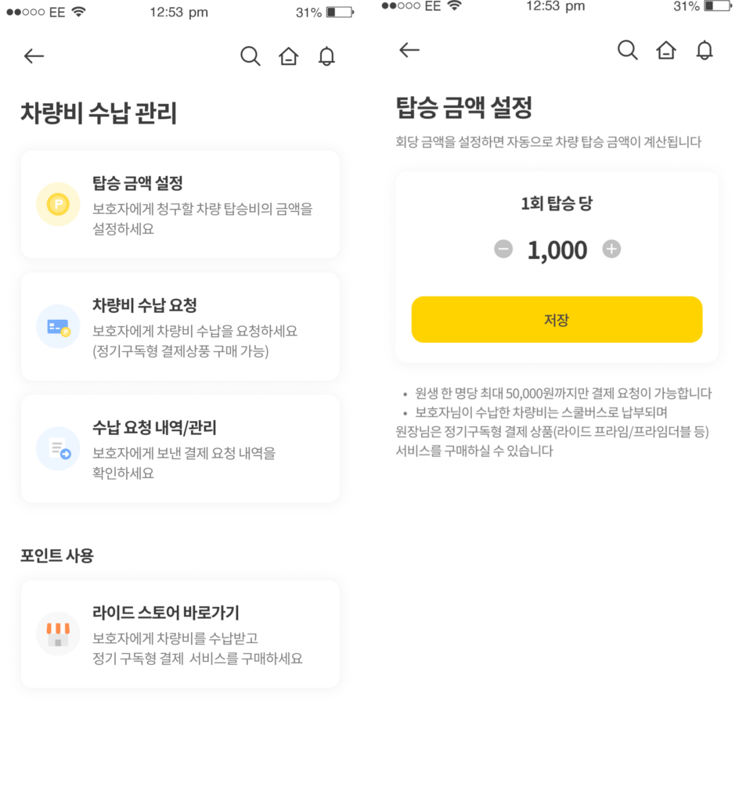Tap the yellow coin icon

58,205
